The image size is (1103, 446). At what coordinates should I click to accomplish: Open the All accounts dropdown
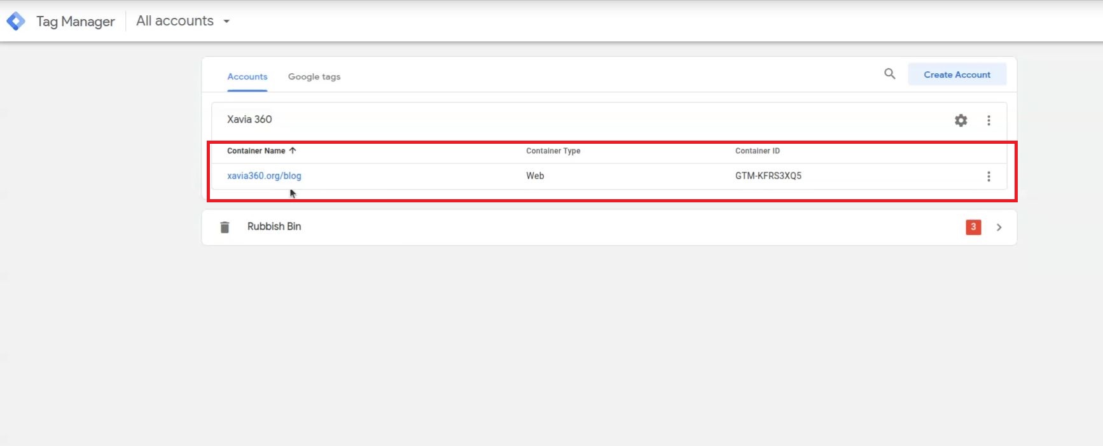point(183,21)
